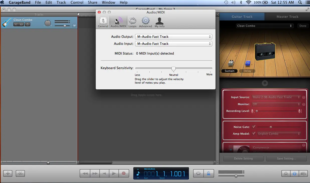
Task: Select the Sustain stompbox pedal
Action: [x=231, y=63]
